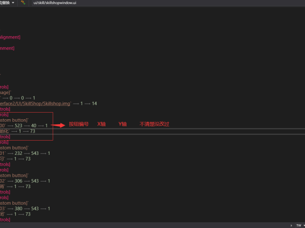
Task: Open the dropdown arrow next to 替换
Action: (13, 3)
